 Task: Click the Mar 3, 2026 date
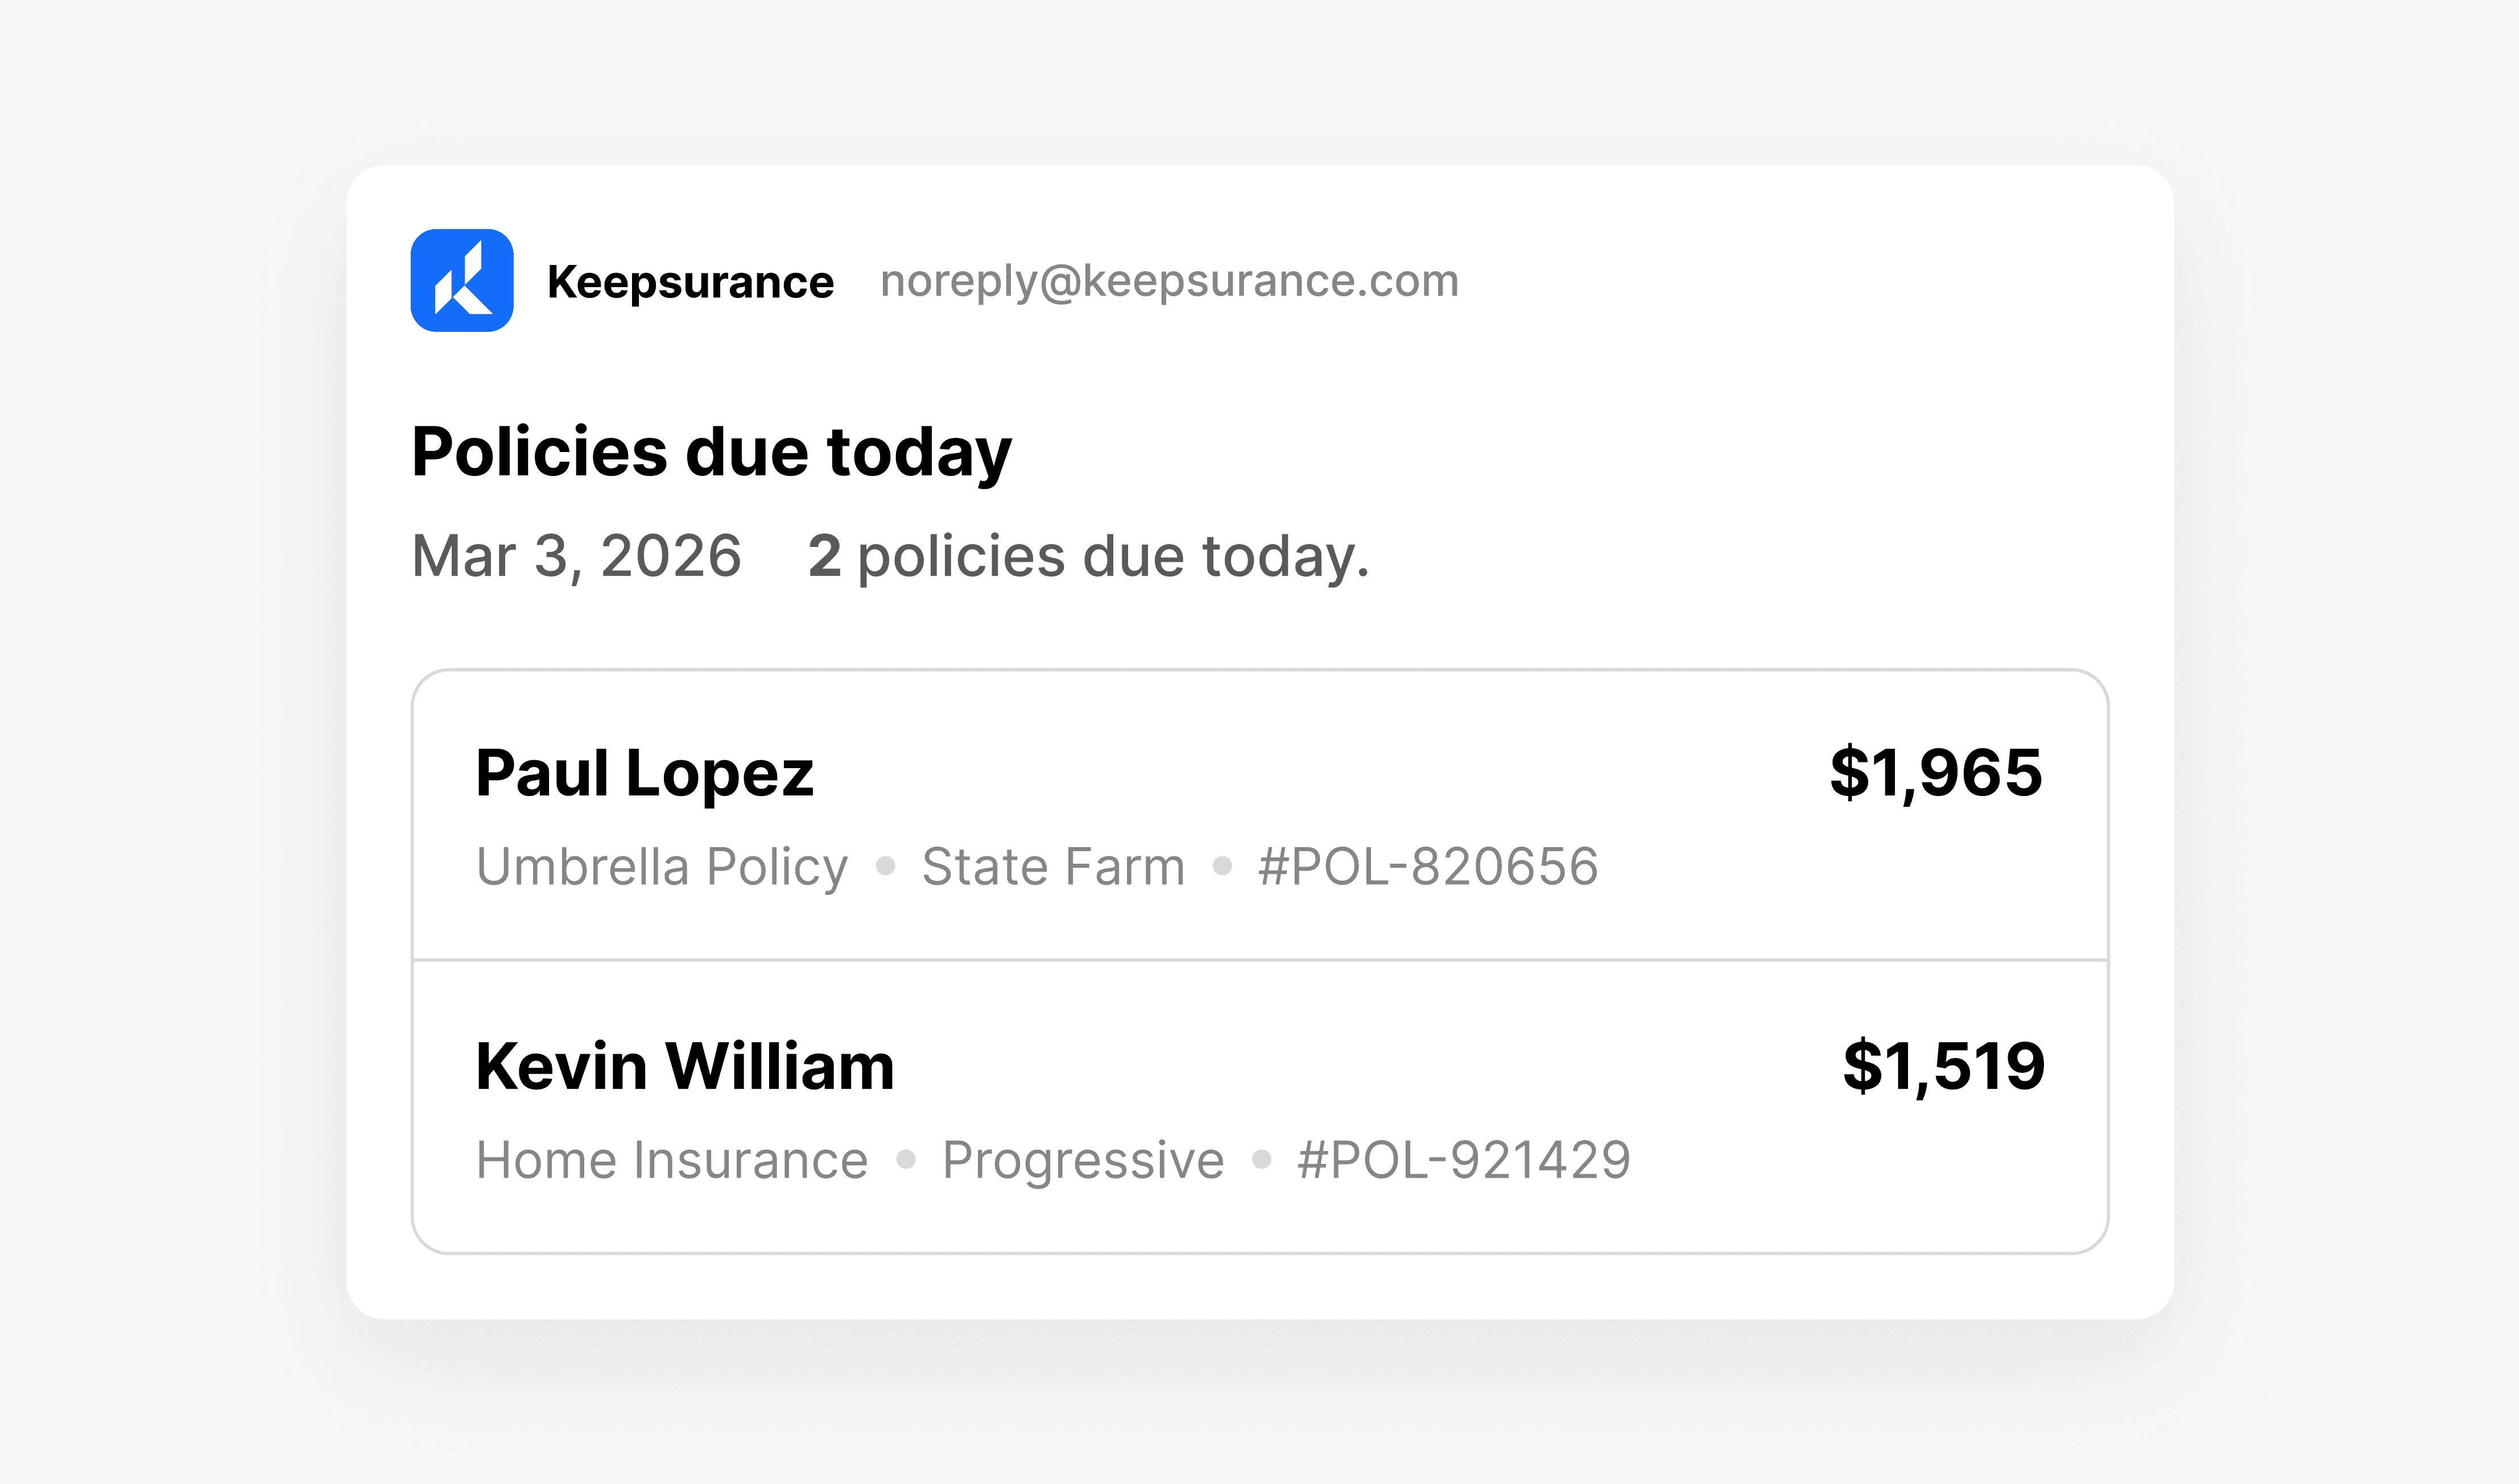click(x=576, y=556)
